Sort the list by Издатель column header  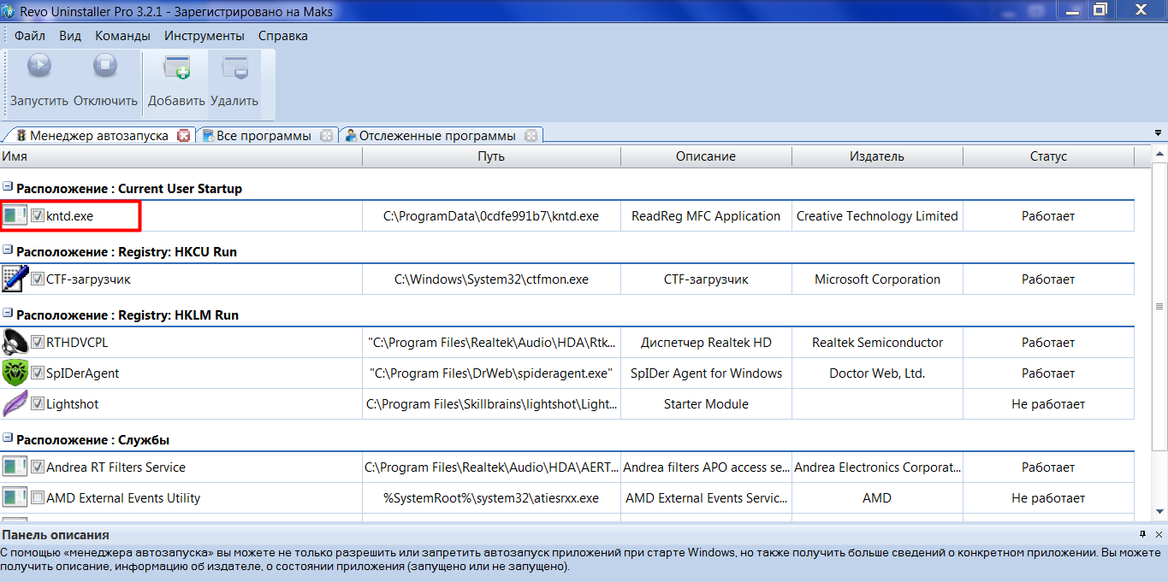point(876,156)
